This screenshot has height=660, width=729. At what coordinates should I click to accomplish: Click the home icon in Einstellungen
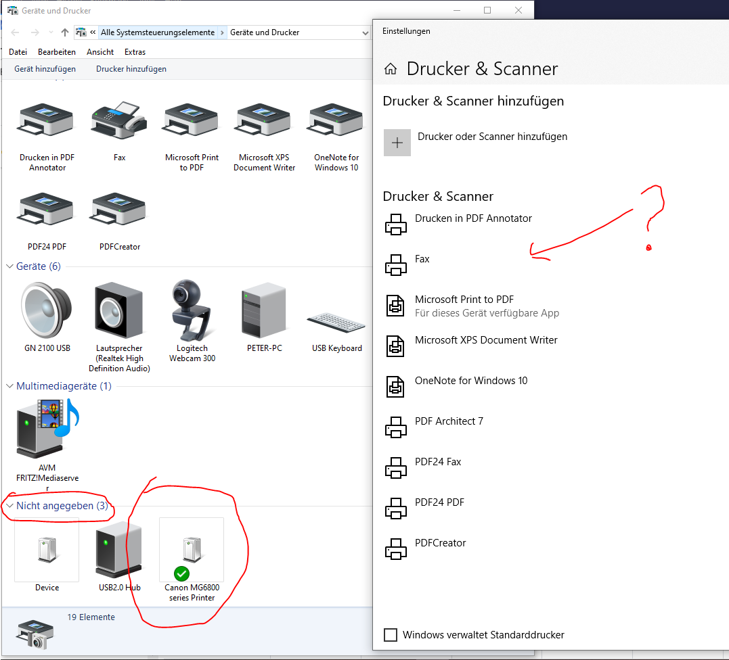click(x=391, y=69)
